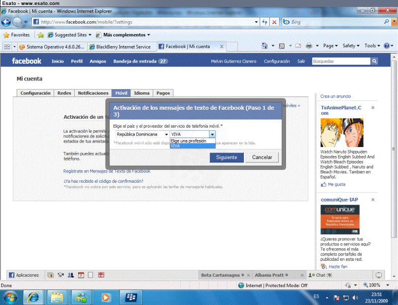Open '¿Ya has recibido el código de confirmación?' link
This screenshot has width=398, height=305.
[x=103, y=181]
